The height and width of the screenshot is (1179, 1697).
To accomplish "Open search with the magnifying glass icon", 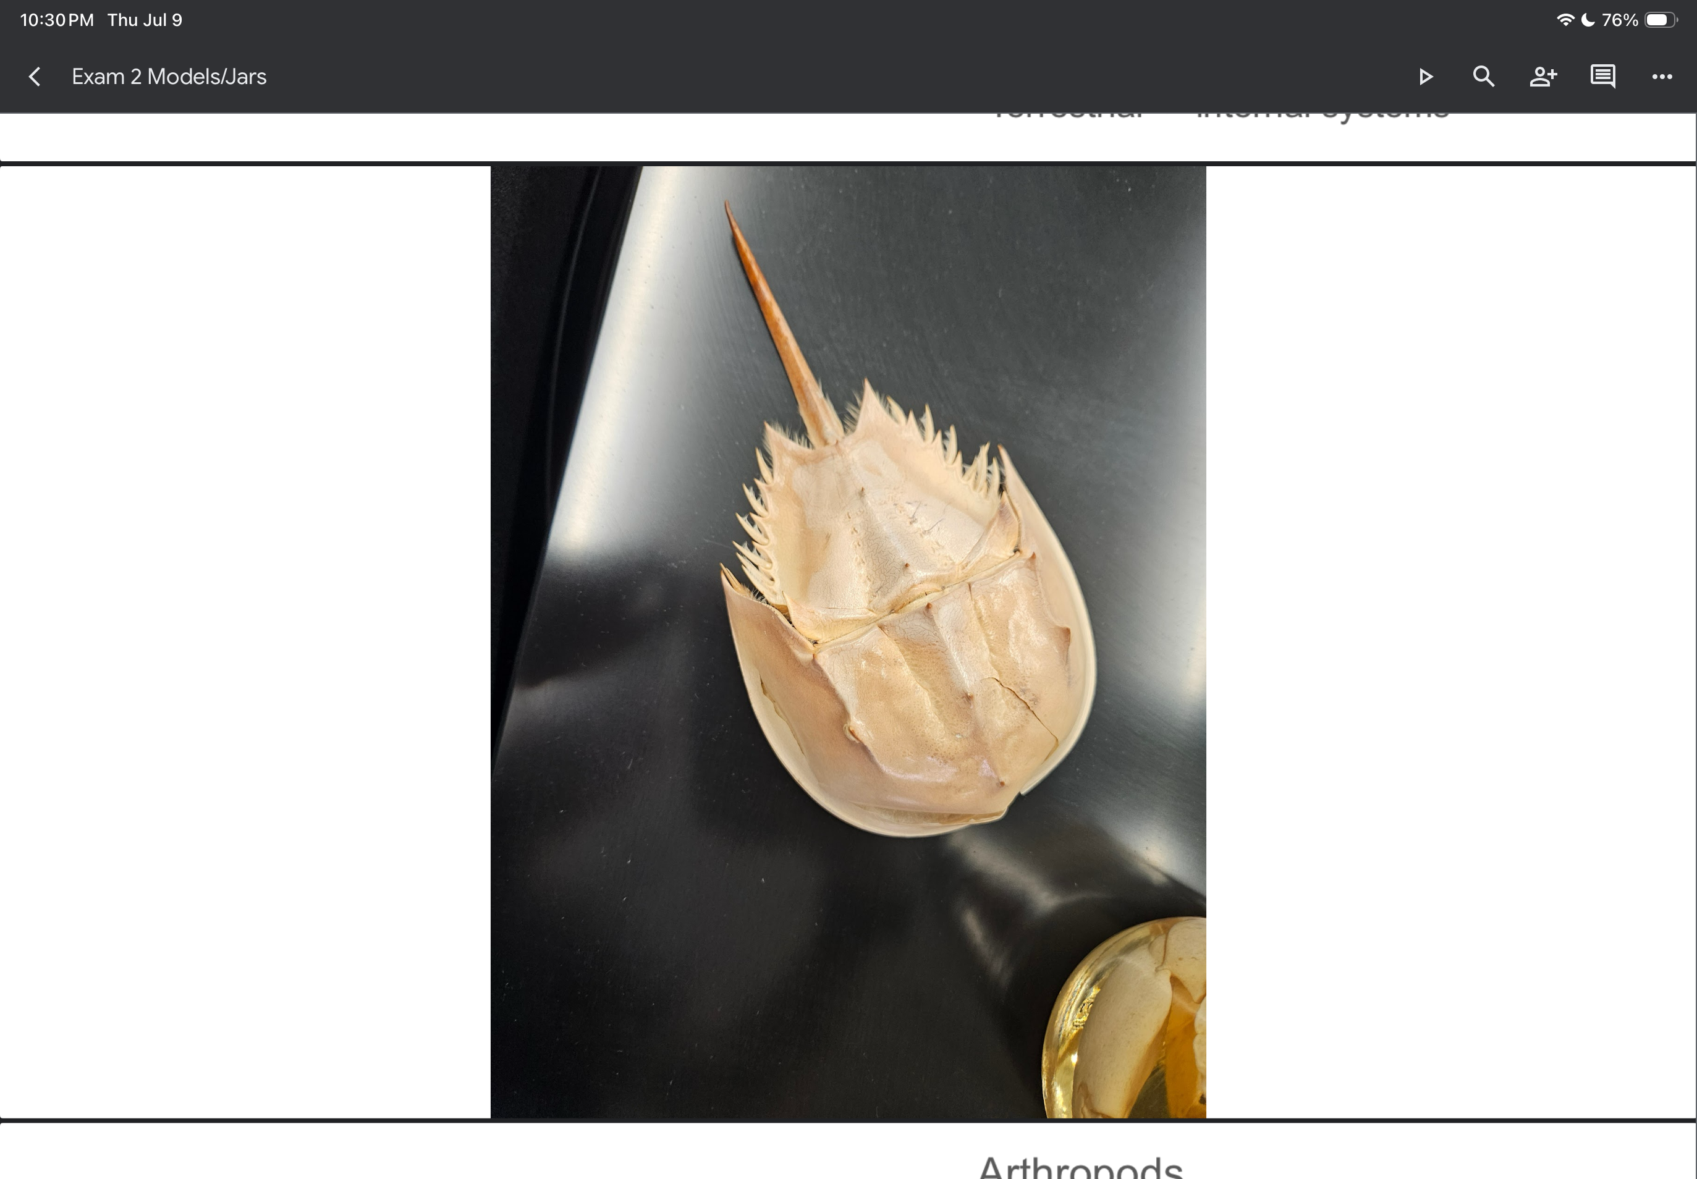I will coord(1484,77).
